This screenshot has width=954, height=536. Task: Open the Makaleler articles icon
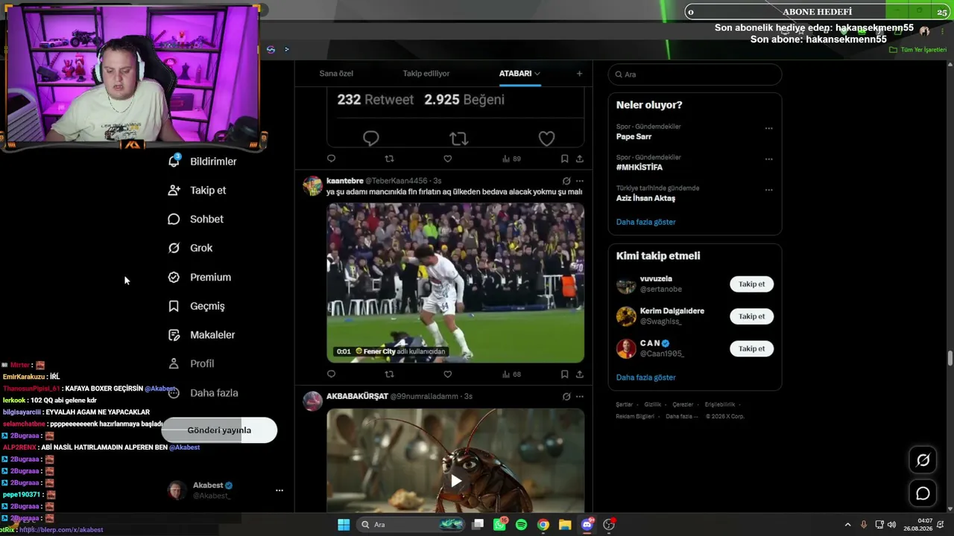tap(174, 335)
